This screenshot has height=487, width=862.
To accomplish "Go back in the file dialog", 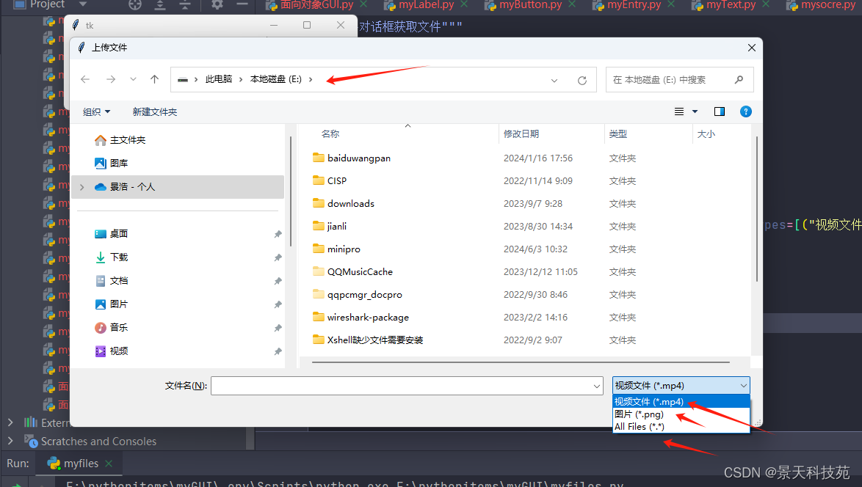I will click(85, 80).
